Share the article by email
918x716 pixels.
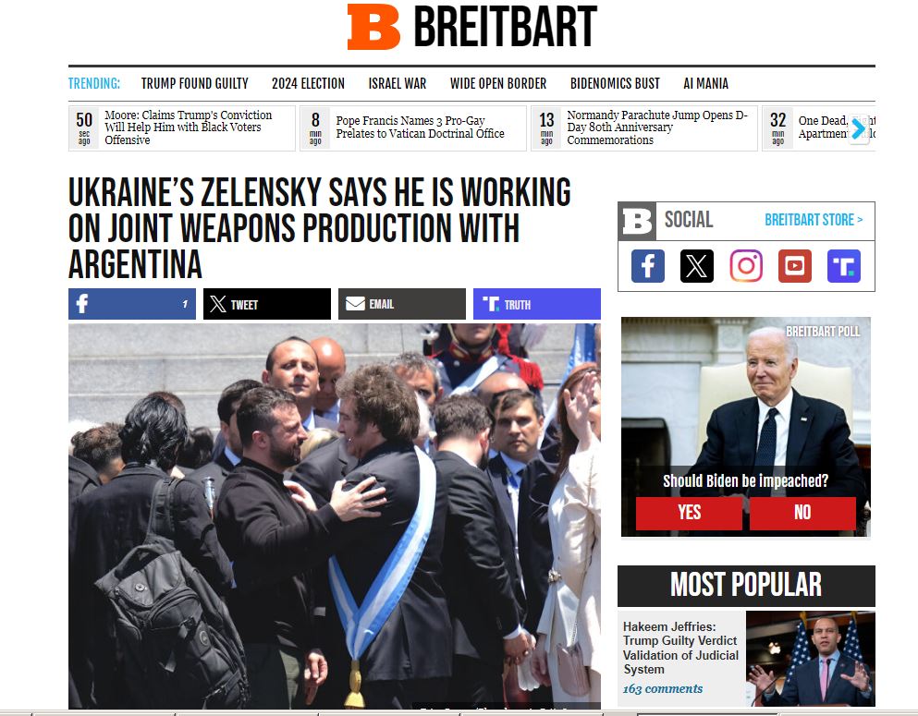[402, 304]
